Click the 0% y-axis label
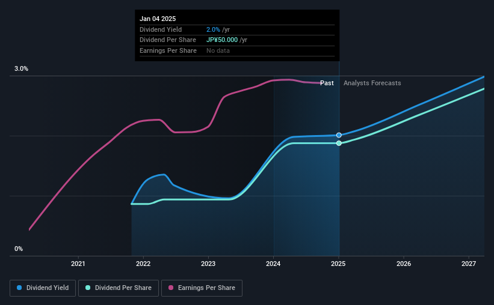Image resolution: width=494 pixels, height=305 pixels. (x=19, y=249)
